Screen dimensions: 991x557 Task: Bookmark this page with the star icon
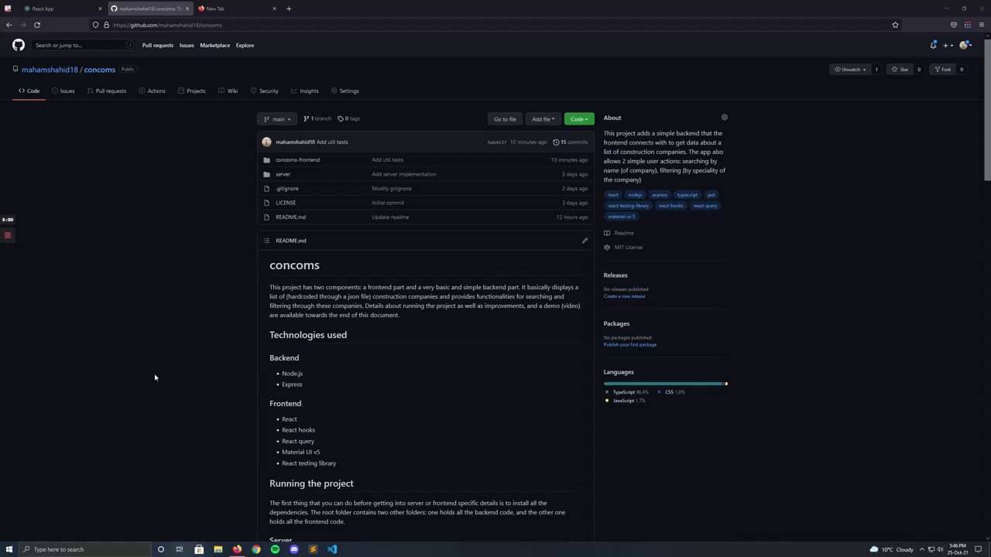click(x=895, y=25)
